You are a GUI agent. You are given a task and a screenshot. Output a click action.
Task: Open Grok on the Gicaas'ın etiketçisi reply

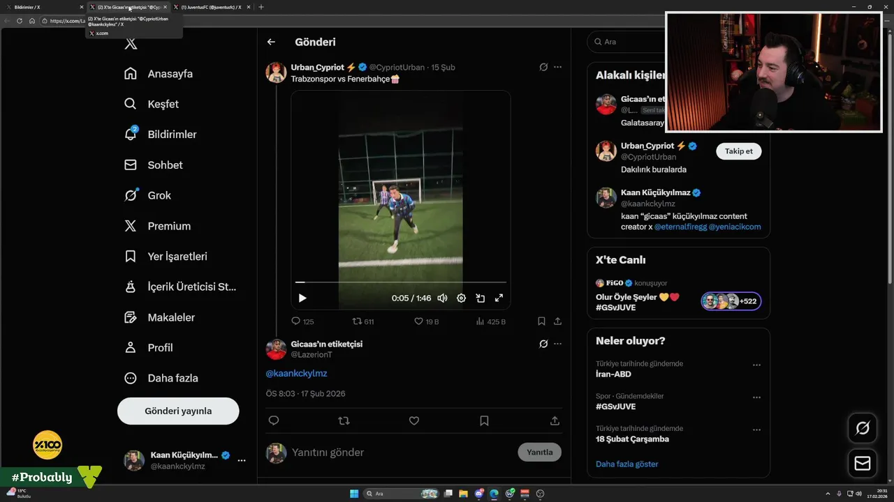coord(543,344)
